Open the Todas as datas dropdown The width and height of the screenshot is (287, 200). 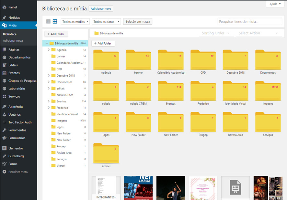coord(106,22)
